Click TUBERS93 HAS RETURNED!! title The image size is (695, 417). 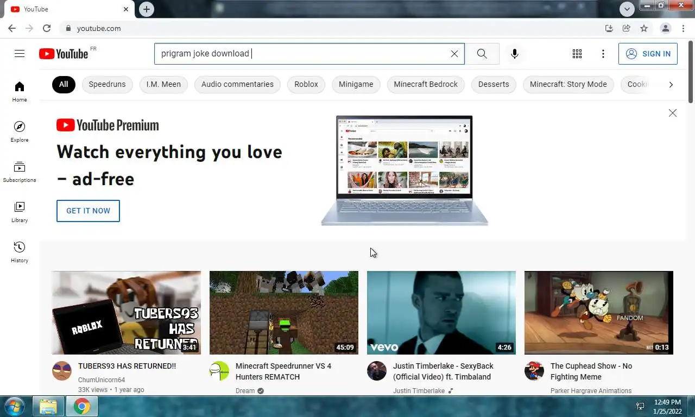[127, 366]
